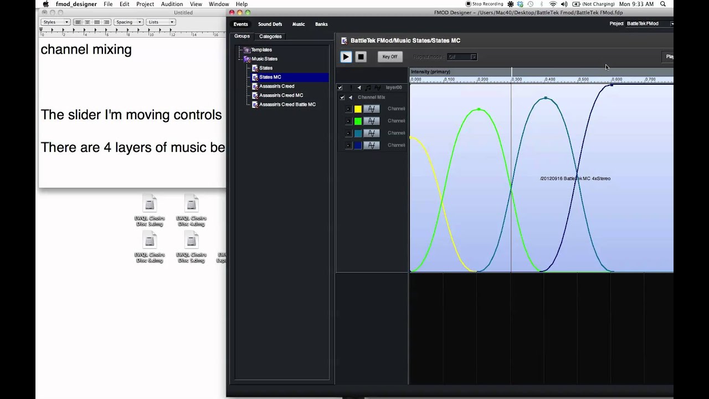This screenshot has width=709, height=399.
Task: Click the Key Off button
Action: [389, 57]
